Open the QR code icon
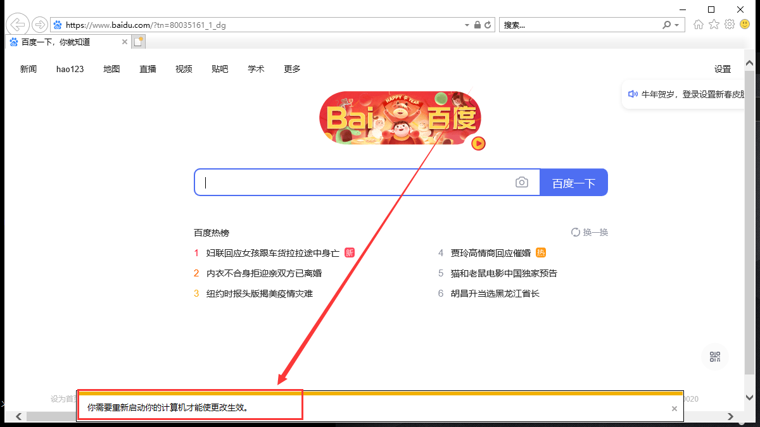Image resolution: width=760 pixels, height=427 pixels. pos(715,357)
